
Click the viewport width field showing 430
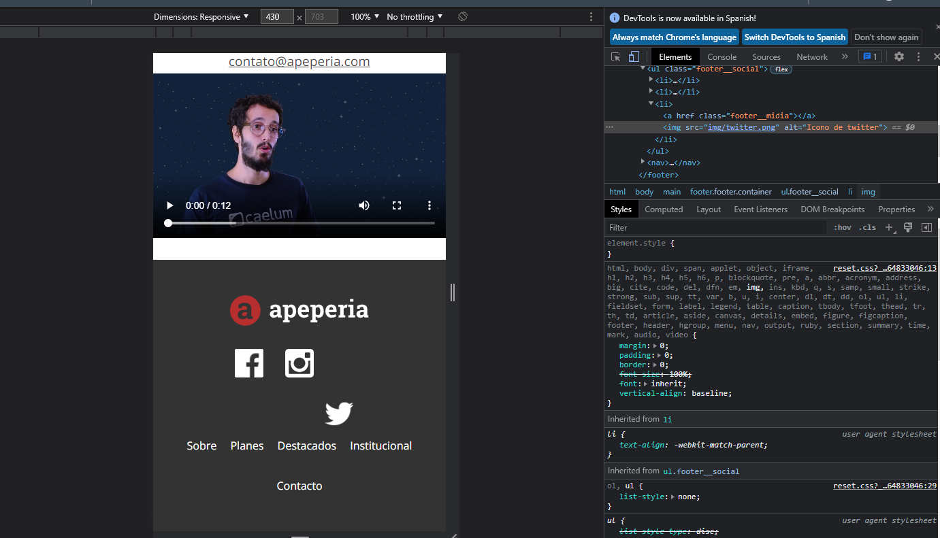(x=277, y=16)
